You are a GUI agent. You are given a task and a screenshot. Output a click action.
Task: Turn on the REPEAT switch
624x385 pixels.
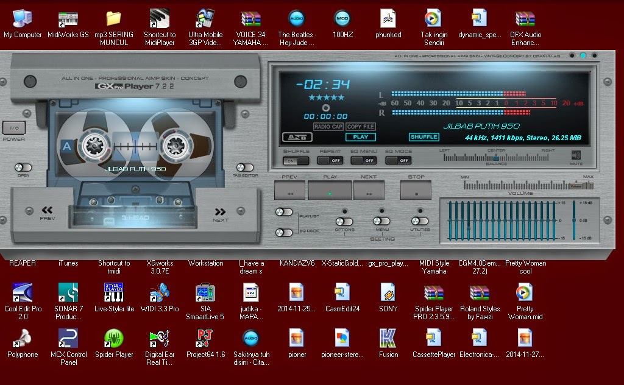330,161
